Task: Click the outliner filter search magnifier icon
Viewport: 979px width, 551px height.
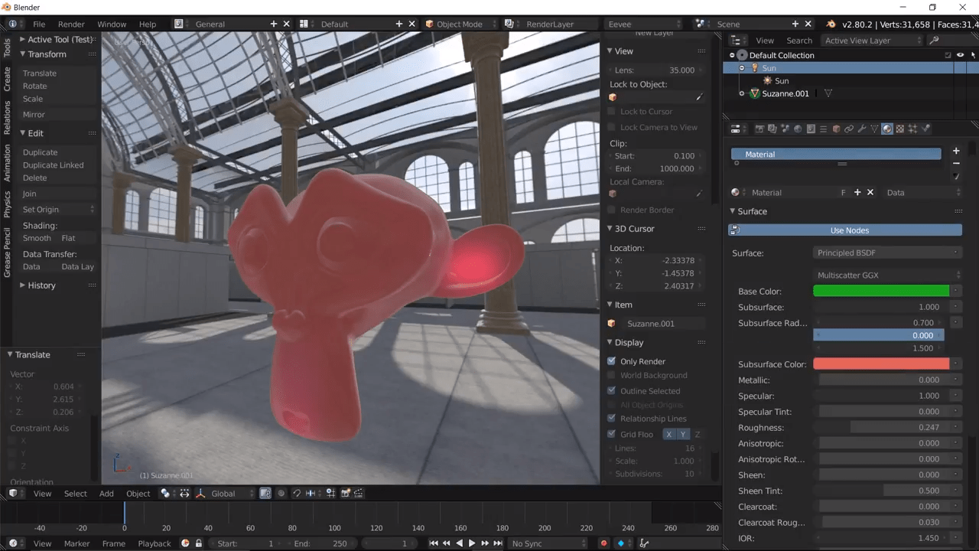Action: (x=934, y=41)
